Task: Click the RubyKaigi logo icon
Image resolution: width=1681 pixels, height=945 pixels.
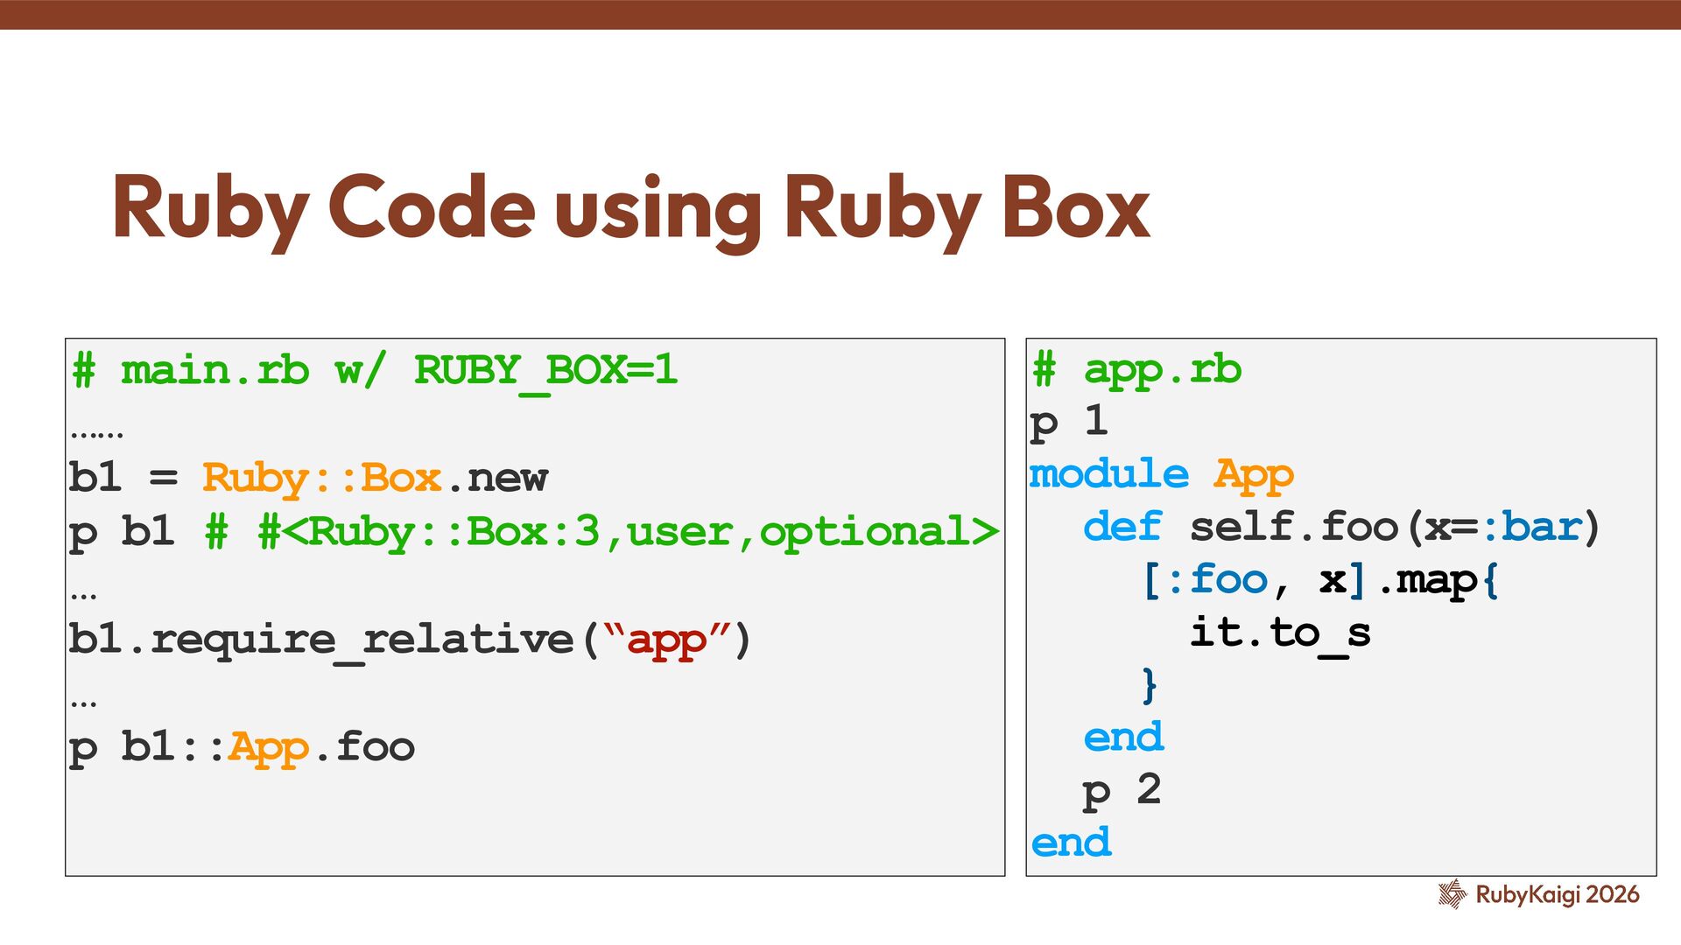Action: (1452, 893)
